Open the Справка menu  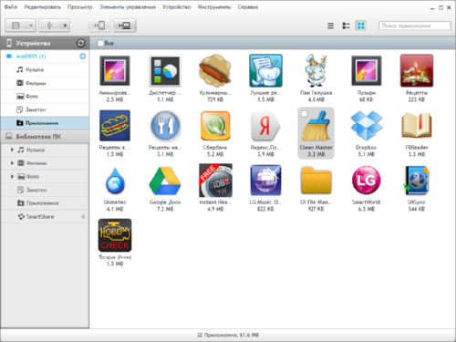[x=248, y=7]
